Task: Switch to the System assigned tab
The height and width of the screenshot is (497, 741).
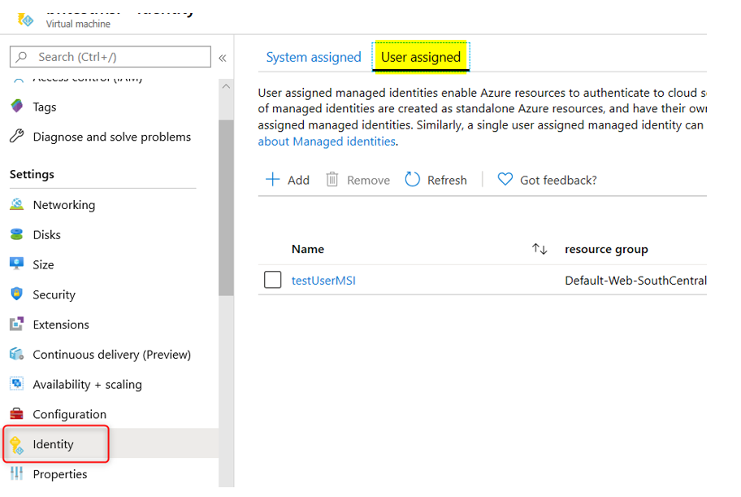Action: point(314,57)
